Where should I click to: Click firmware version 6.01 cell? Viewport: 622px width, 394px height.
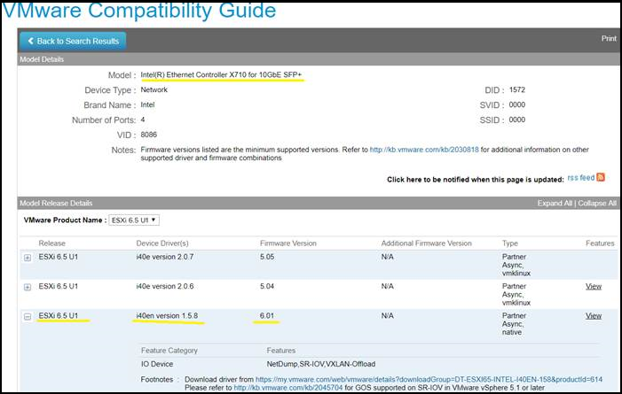267,315
